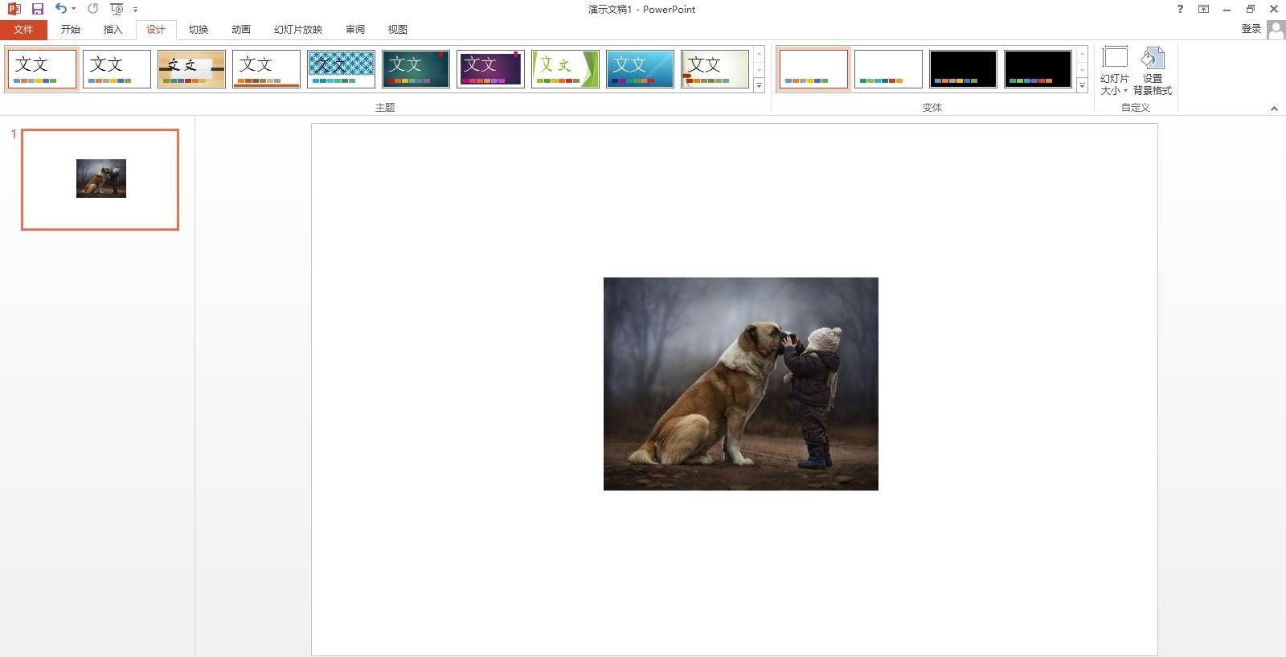Open the 审阅 tab
This screenshot has width=1286, height=657.
pyautogui.click(x=355, y=30)
